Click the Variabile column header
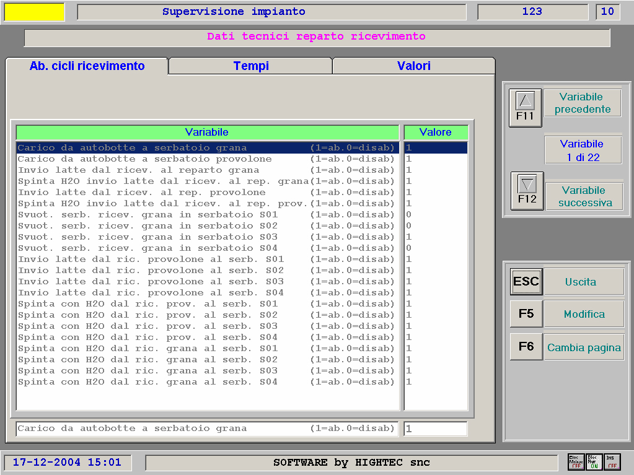The height and width of the screenshot is (475, 634). (207, 132)
